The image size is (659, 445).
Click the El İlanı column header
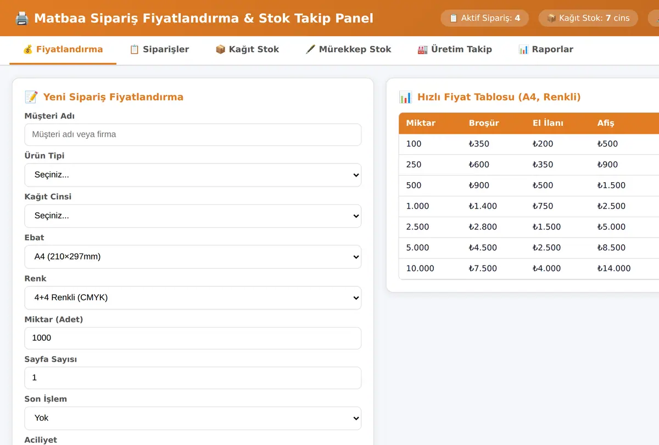pos(548,123)
